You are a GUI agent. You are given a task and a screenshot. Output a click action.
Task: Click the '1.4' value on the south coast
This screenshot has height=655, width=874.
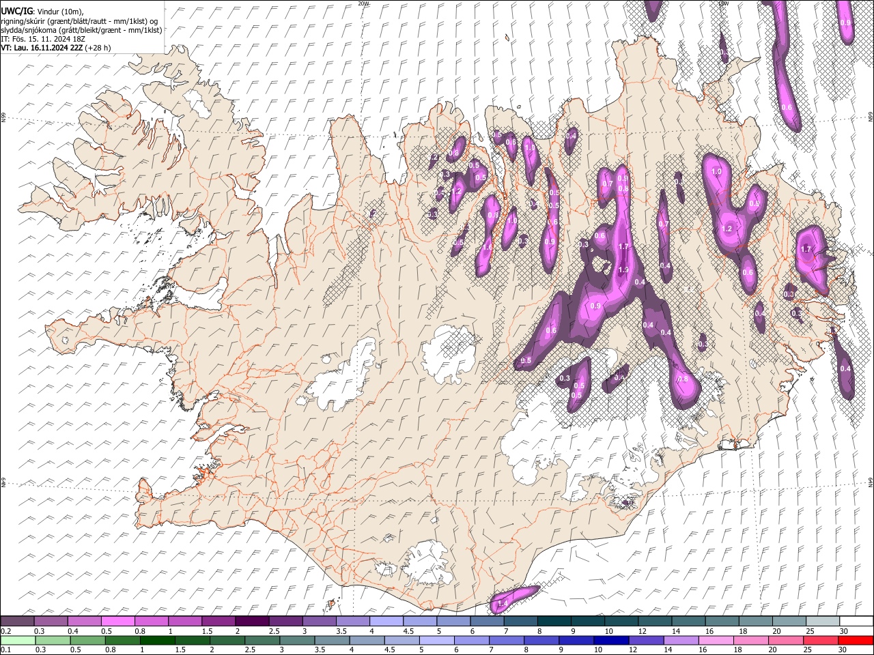[502, 604]
